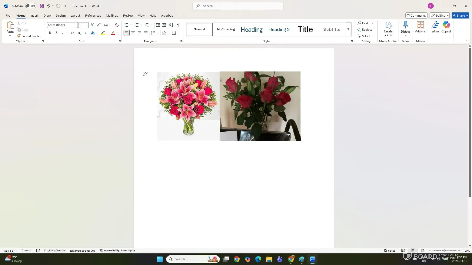The height and width of the screenshot is (265, 472).
Task: Click the Sort icon in Paragraph group
Action: [171, 25]
